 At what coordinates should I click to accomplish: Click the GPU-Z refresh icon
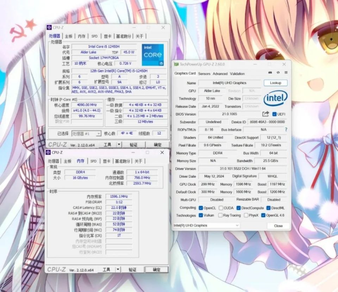point(278,73)
